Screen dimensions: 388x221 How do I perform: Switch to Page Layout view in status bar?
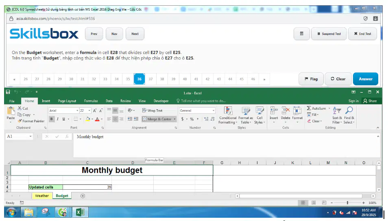pyautogui.click(x=314, y=203)
